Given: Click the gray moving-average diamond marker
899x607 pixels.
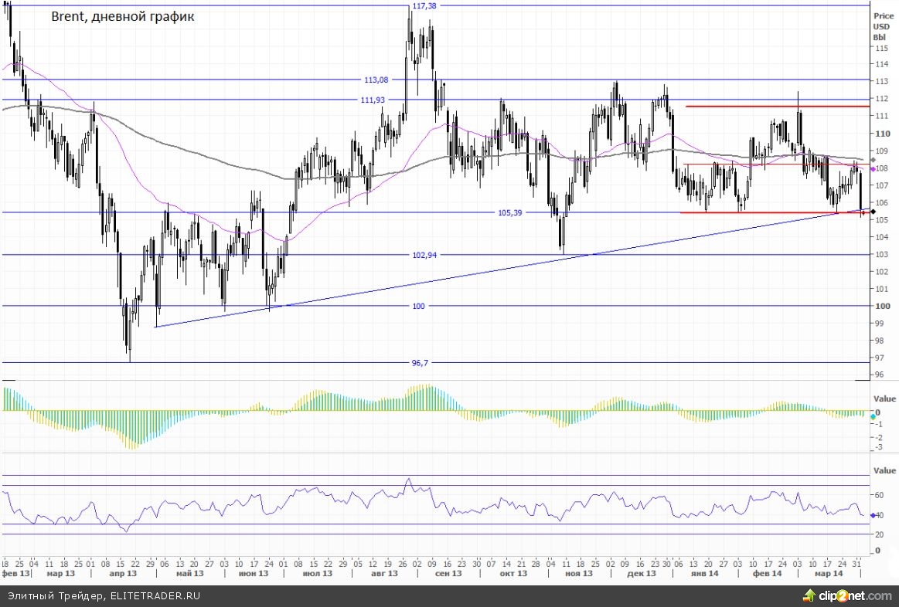Looking at the screenshot, I should pos(873,161).
